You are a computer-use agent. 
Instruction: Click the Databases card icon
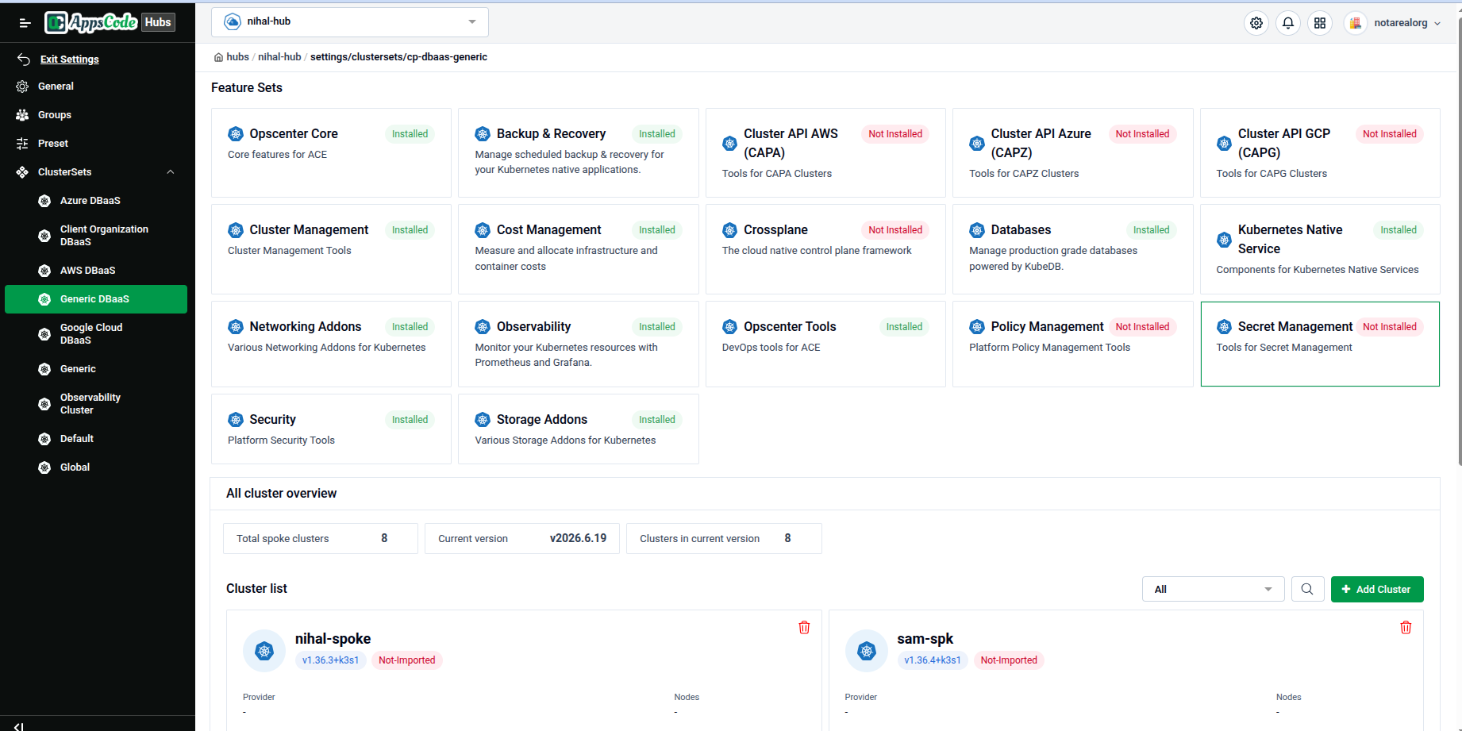point(977,230)
